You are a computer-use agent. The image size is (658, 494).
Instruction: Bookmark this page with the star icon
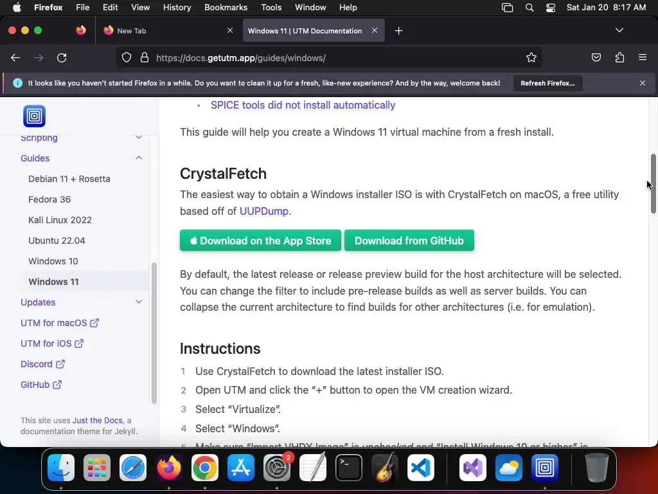point(531,57)
